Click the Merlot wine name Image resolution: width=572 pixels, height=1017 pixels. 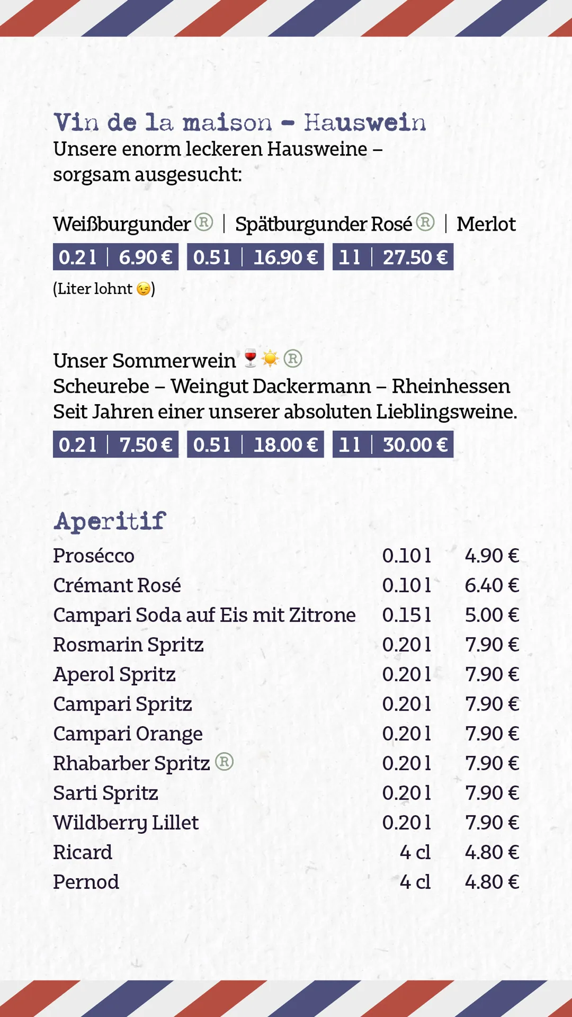[486, 224]
